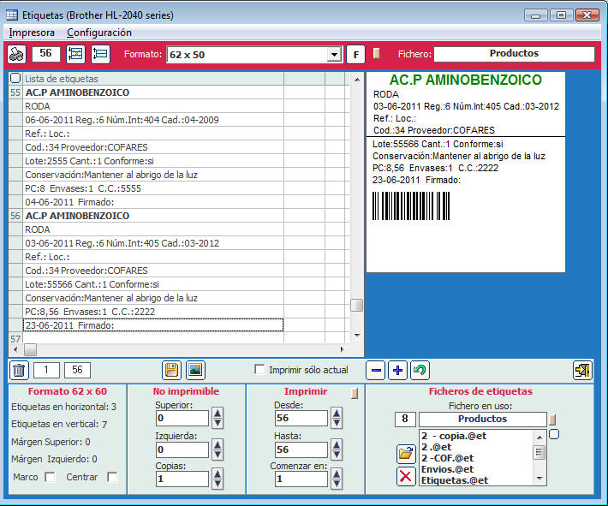Click the picture image icon

[x=195, y=370]
